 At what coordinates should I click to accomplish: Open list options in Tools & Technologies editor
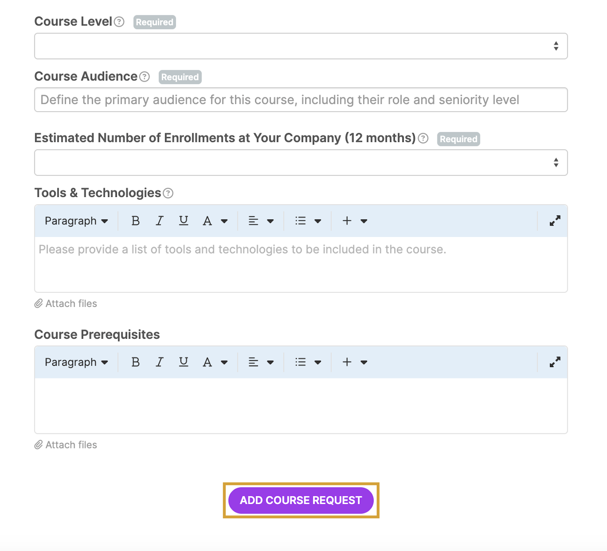308,221
